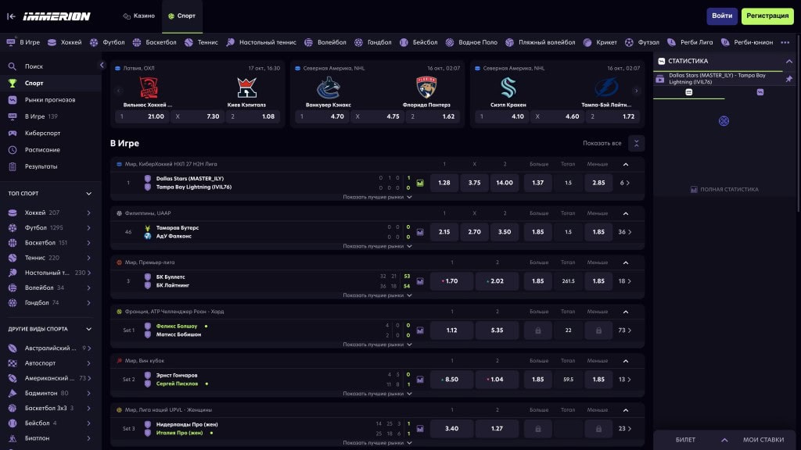Collapse the ДРУГИЕ ВИДЫ СПОРТА sidebar group

click(89, 329)
